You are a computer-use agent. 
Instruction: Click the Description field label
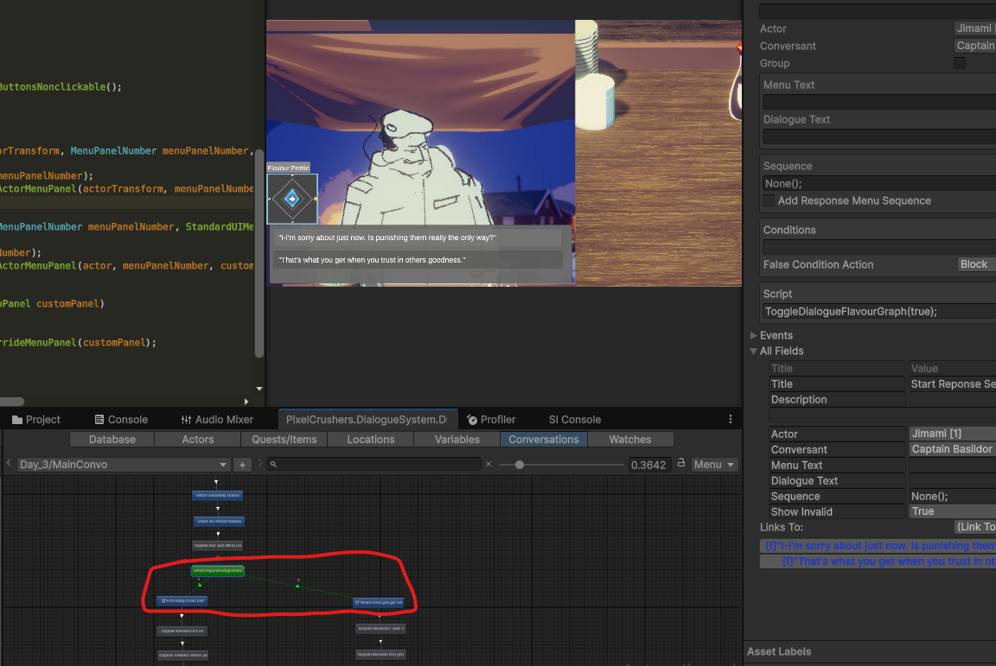coord(799,399)
